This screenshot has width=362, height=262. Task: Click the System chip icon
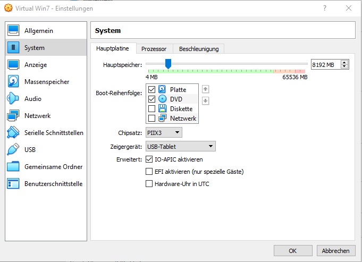coord(13,47)
